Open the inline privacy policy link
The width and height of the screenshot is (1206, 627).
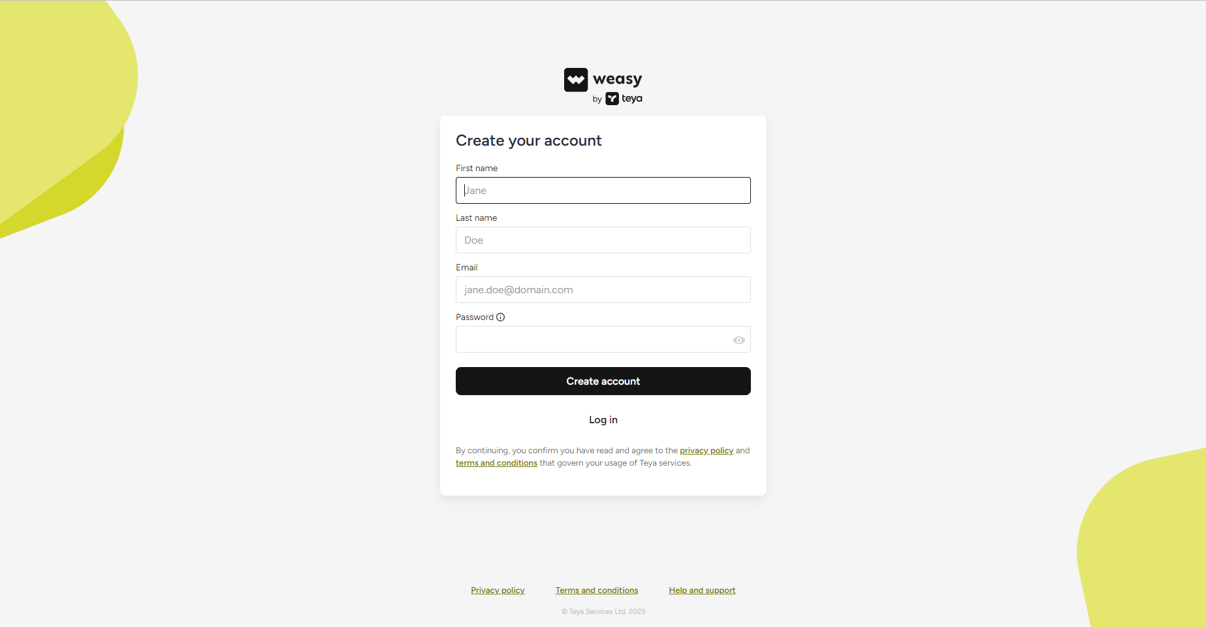[x=706, y=451]
